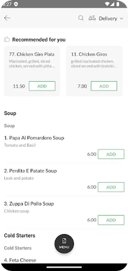Click the thumbs-up Recommended icon
This screenshot has width=128, height=271.
7,39
